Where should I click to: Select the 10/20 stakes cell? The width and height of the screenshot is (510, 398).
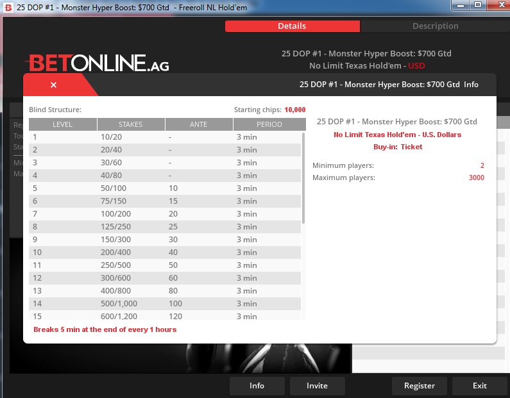pos(111,137)
